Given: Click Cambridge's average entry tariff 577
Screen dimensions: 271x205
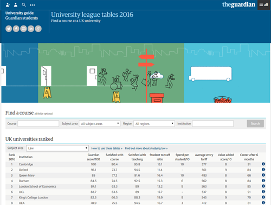Looking at the screenshot, I should pyautogui.click(x=204, y=164).
